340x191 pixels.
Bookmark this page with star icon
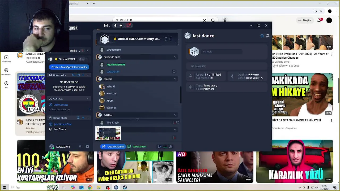(321, 11)
